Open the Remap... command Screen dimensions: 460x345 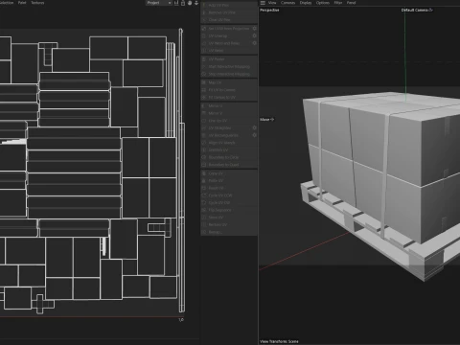[229, 232]
